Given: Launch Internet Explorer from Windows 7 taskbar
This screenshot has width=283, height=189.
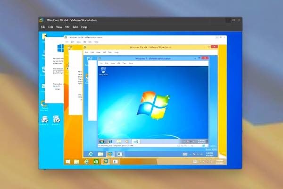Looking at the screenshot, I should 110,141.
